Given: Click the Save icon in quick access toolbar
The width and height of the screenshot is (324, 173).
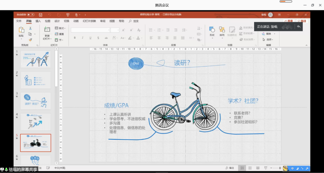Looking at the screenshot, I should pyautogui.click(x=40, y=15).
